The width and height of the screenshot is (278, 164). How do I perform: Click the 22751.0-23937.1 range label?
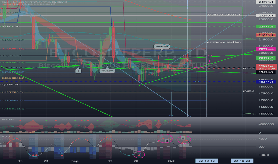(x=223, y=15)
